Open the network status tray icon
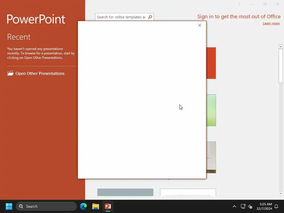284x213 pixels. pos(243,206)
